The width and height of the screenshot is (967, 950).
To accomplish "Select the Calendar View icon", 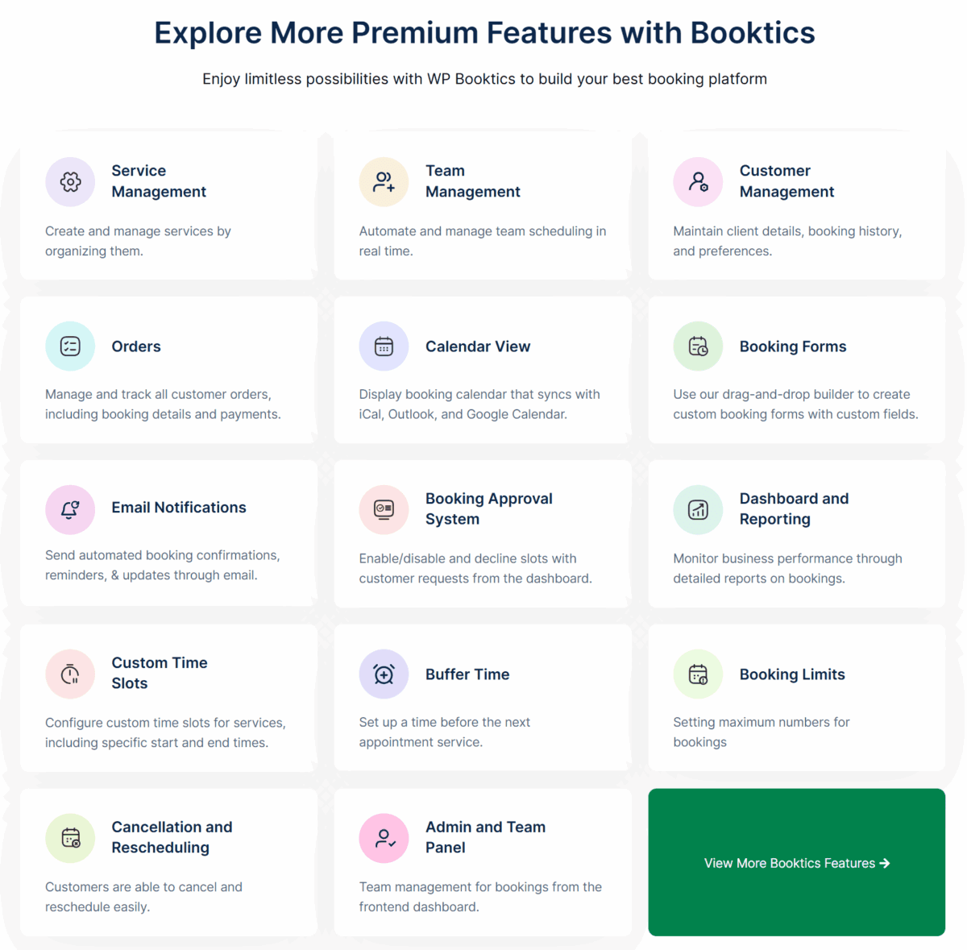I will pos(384,346).
